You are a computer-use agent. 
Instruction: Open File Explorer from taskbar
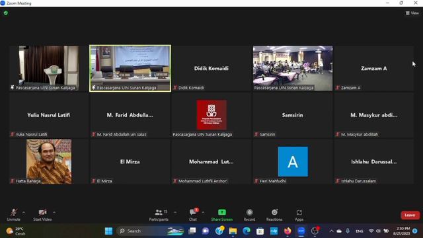pyautogui.click(x=233, y=231)
